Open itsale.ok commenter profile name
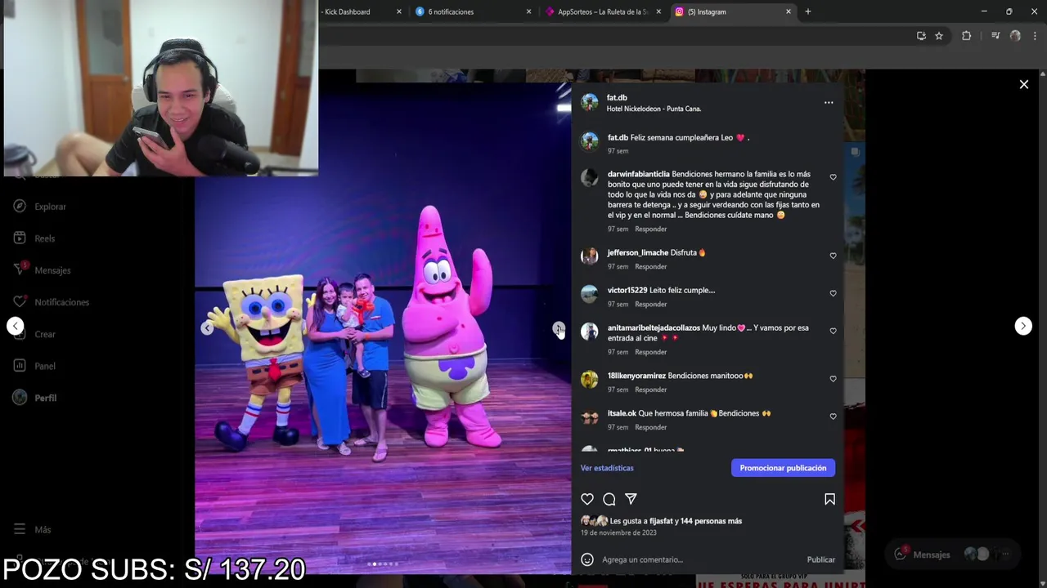Screen dimensions: 1047x588 pyautogui.click(x=622, y=413)
